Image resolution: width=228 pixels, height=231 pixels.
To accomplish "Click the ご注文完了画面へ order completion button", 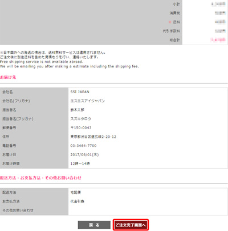I will tap(131, 225).
